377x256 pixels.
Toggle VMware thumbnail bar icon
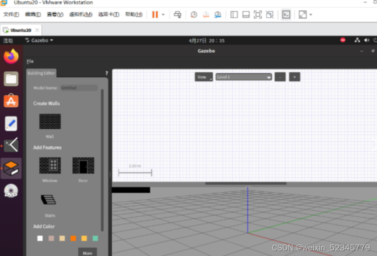(246, 15)
